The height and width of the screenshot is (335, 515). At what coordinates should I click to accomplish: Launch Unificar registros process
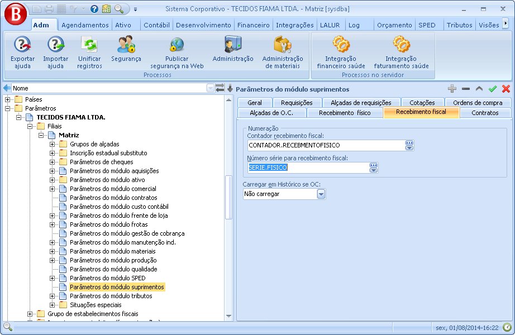click(89, 52)
